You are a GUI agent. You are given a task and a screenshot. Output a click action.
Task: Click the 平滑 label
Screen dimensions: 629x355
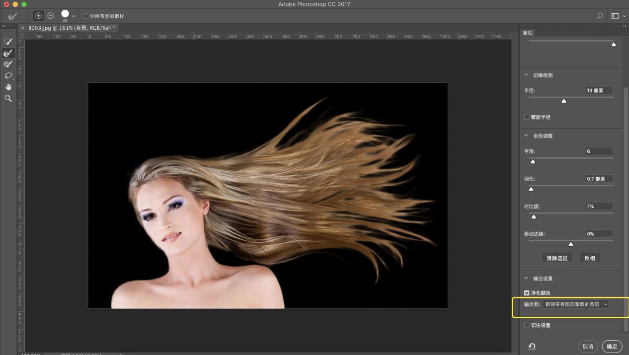point(530,151)
